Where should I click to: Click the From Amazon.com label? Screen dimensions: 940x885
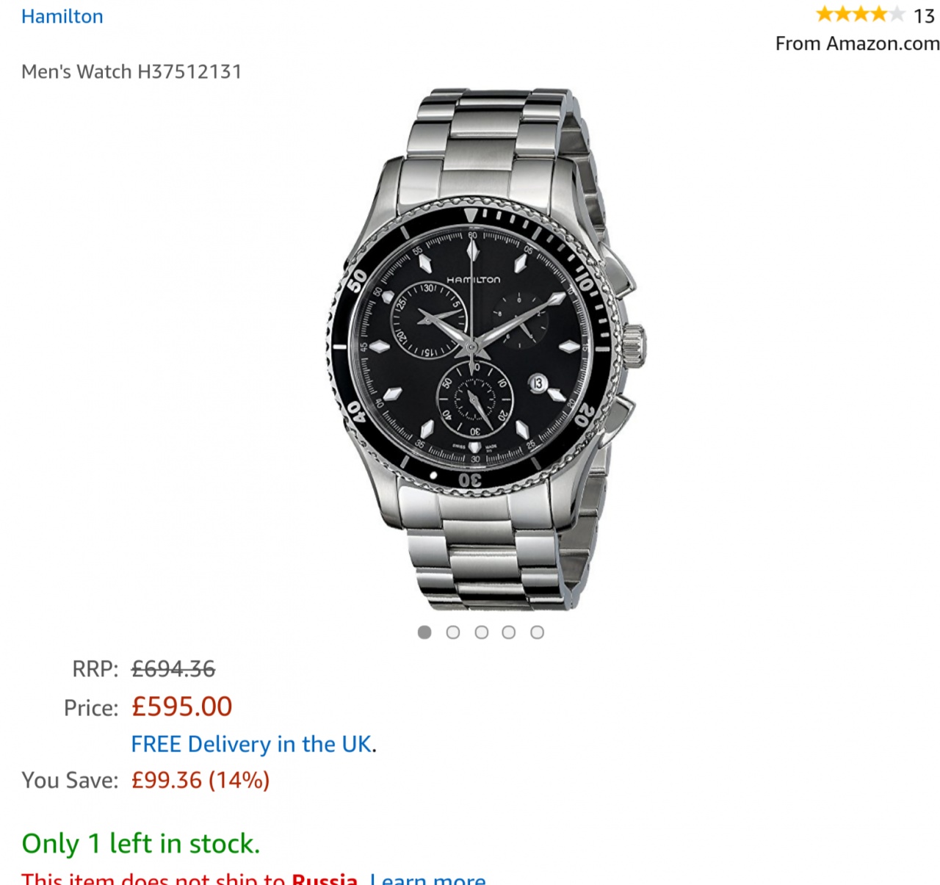coord(858,43)
